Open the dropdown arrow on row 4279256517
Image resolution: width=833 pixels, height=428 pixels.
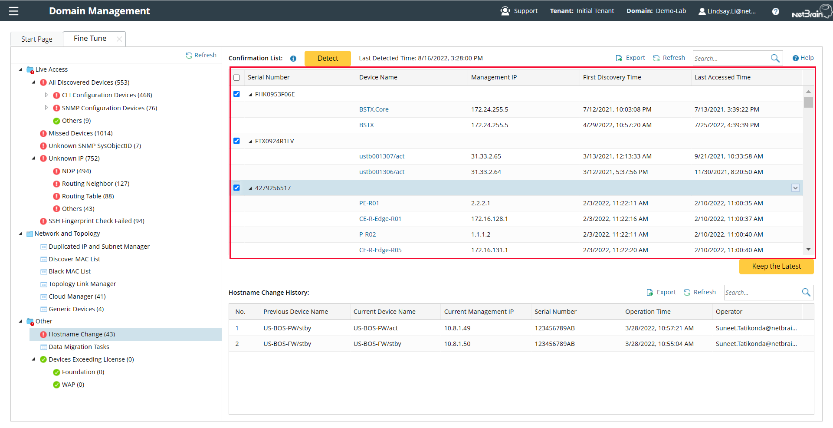click(x=795, y=188)
